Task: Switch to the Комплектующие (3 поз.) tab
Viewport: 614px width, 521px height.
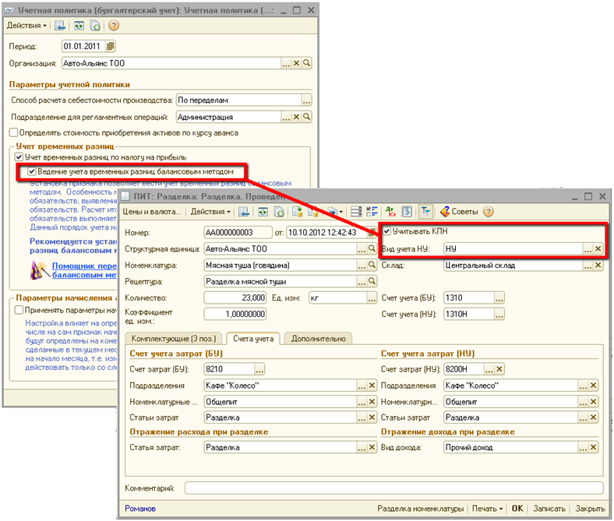Action: [172, 338]
